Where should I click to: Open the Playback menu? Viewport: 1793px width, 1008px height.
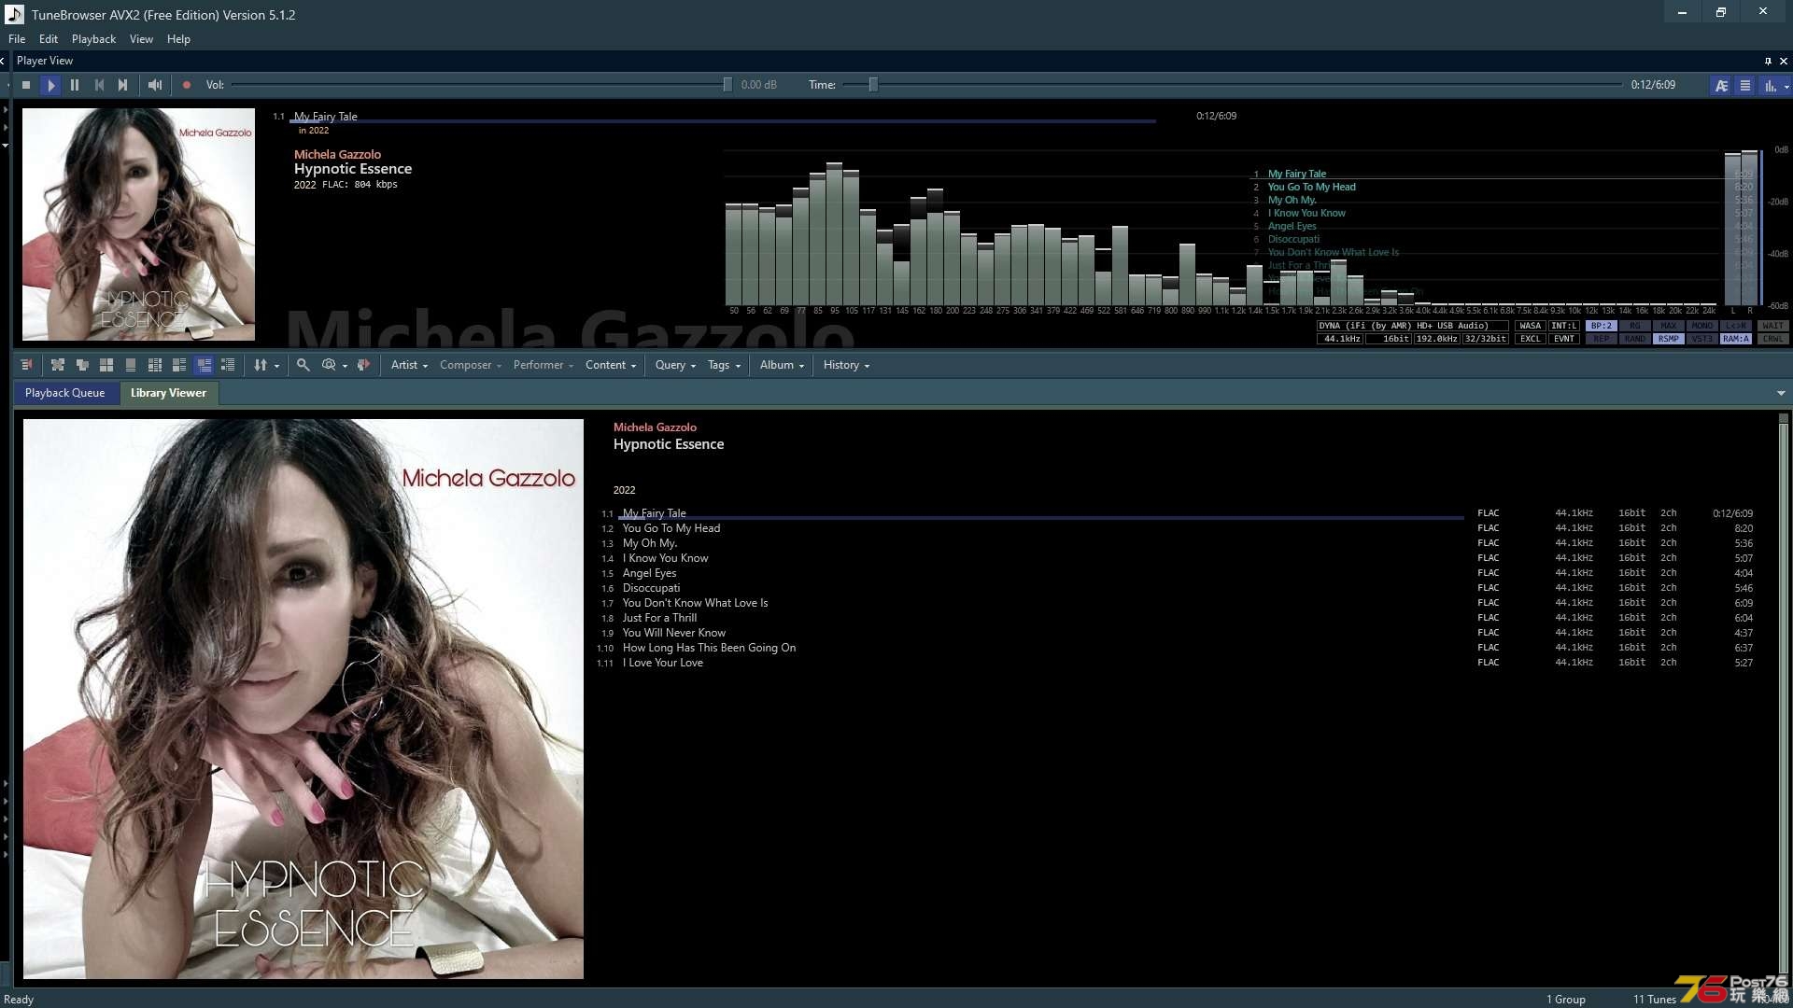(93, 39)
